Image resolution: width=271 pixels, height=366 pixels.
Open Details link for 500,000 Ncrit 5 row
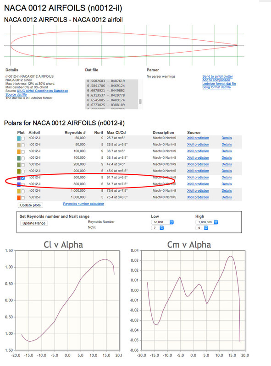227,184
